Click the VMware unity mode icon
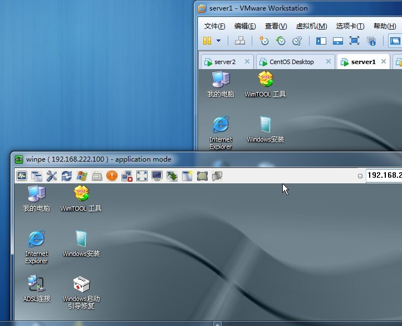The width and height of the screenshot is (402, 326). 371,41
